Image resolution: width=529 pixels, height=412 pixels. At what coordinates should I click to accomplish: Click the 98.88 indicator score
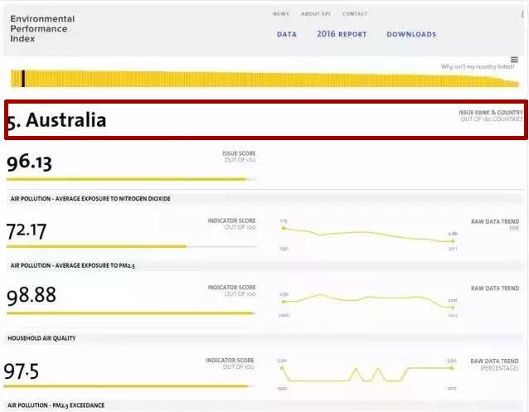coord(32,295)
